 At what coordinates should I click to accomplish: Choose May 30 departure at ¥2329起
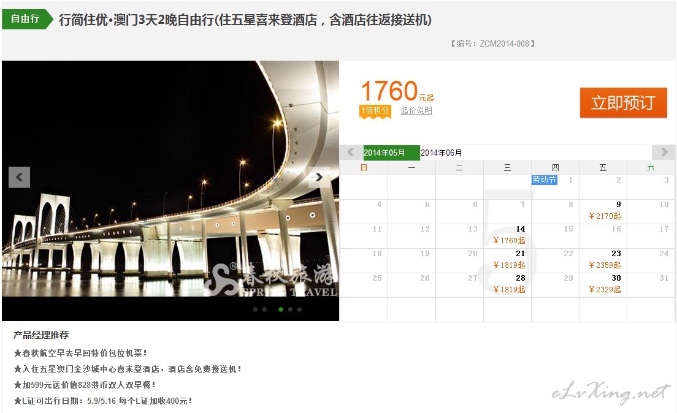click(x=603, y=286)
